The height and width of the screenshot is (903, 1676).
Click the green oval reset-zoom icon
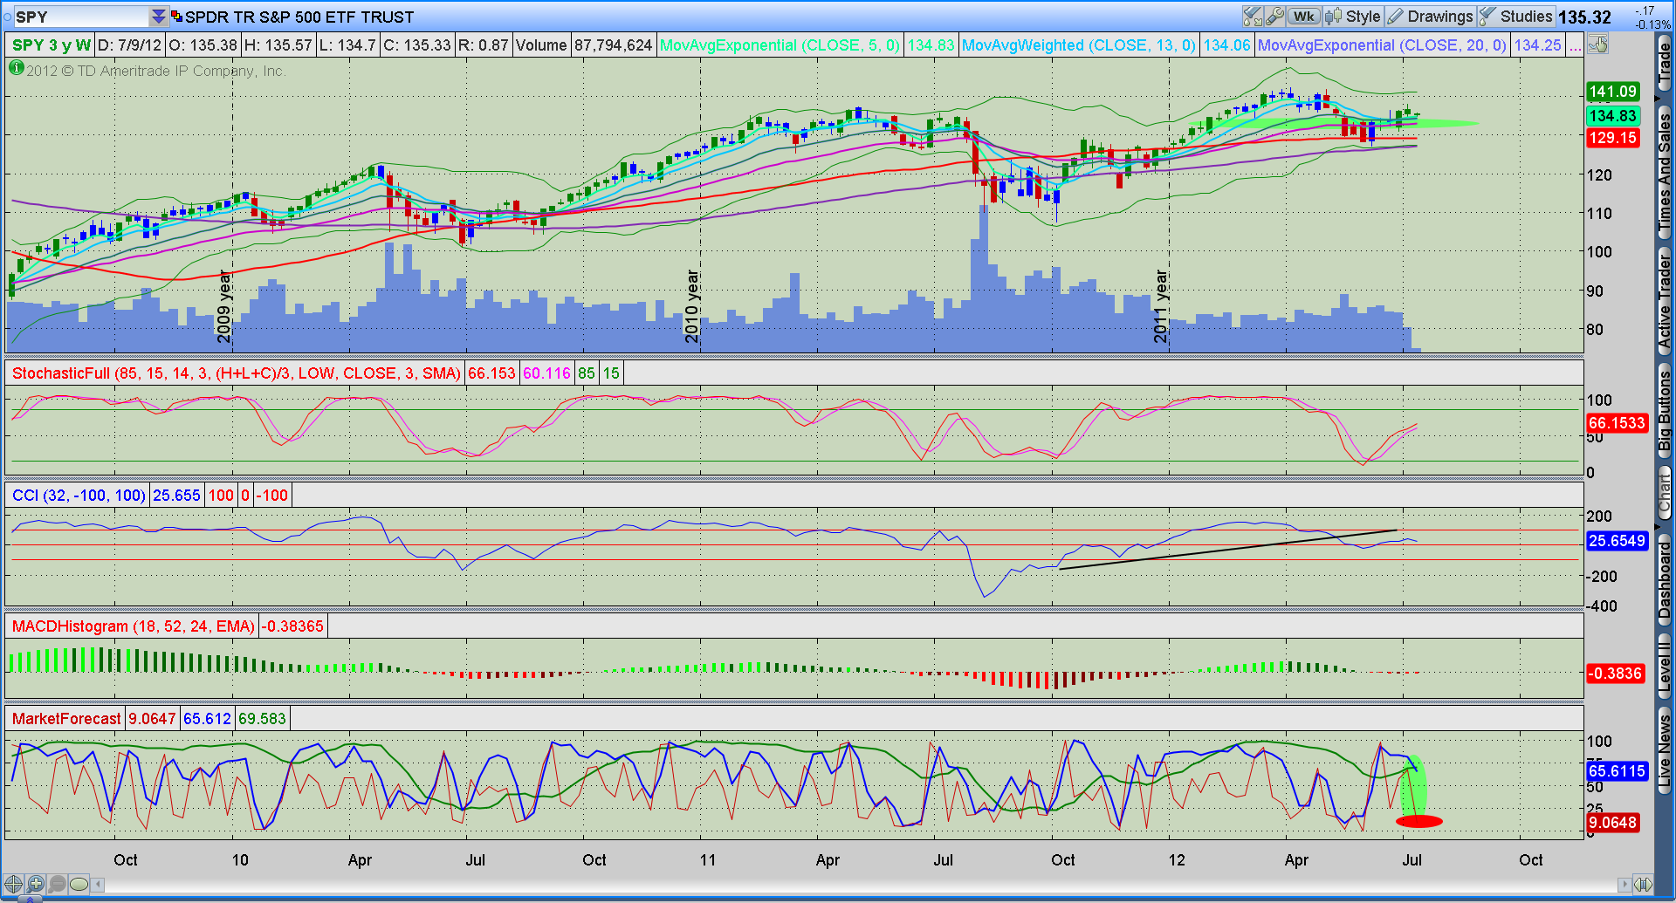[x=79, y=884]
